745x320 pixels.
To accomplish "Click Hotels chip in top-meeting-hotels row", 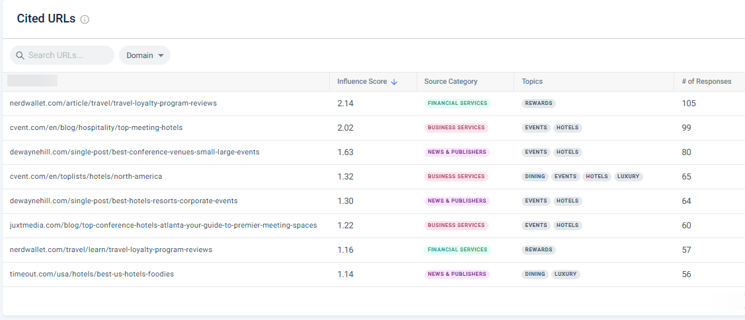I will pyautogui.click(x=567, y=127).
